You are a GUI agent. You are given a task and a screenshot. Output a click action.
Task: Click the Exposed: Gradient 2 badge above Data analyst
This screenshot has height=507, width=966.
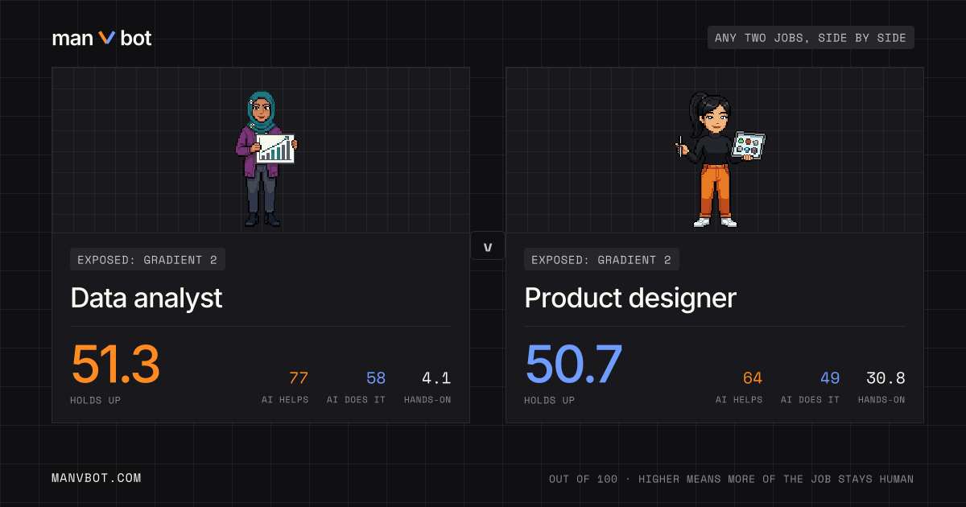point(148,259)
